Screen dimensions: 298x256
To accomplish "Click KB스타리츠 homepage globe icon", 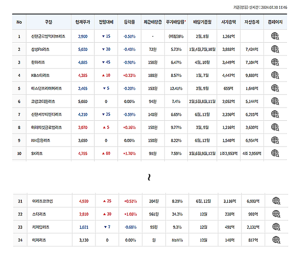I will [x=275, y=75].
